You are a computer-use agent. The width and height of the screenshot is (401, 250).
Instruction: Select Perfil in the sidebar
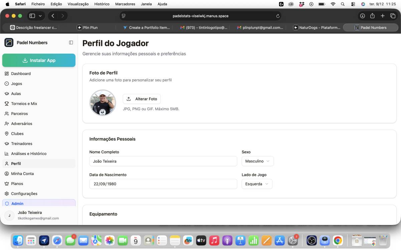point(39,164)
